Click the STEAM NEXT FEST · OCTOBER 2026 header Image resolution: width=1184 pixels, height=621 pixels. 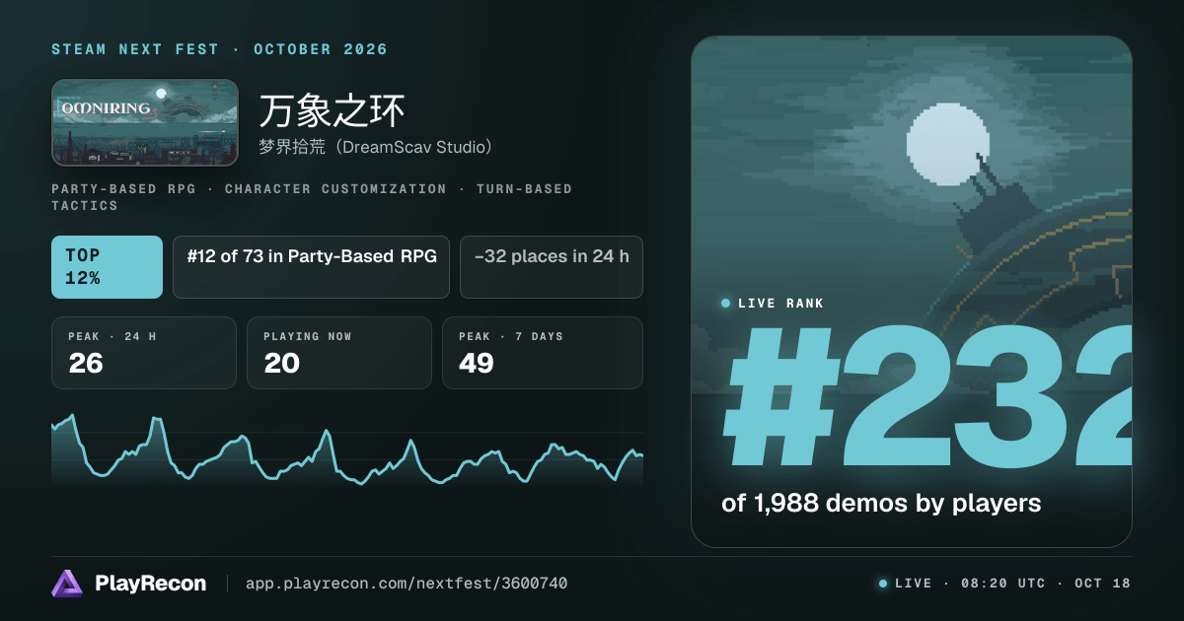[220, 49]
